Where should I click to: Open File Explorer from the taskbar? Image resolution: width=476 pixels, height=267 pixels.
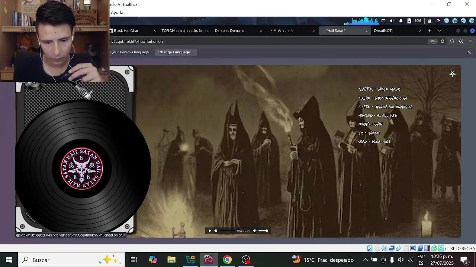coord(171,260)
